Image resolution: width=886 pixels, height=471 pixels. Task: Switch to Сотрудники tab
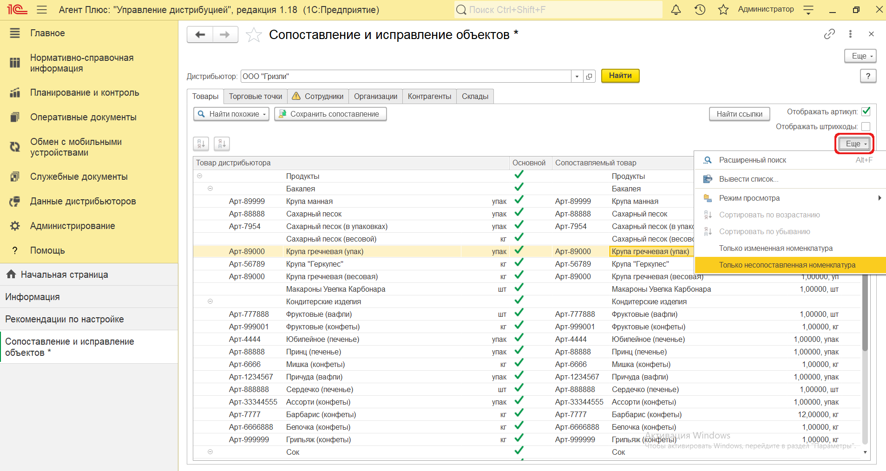(318, 97)
